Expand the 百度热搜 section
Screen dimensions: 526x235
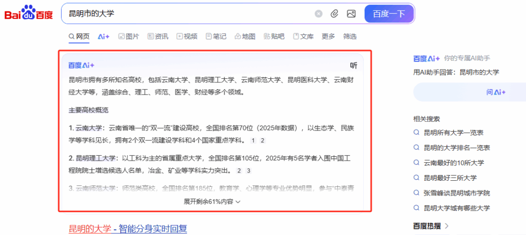pos(431,226)
